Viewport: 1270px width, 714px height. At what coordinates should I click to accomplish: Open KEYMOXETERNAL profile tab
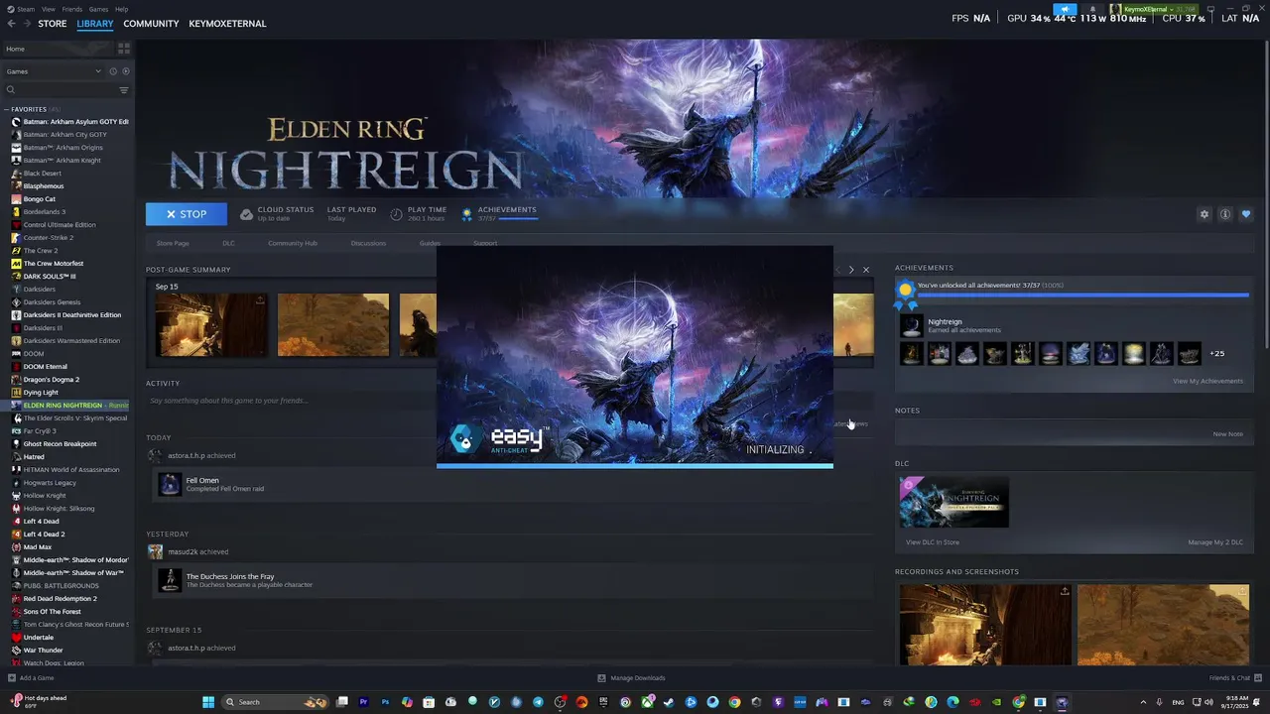click(x=227, y=24)
